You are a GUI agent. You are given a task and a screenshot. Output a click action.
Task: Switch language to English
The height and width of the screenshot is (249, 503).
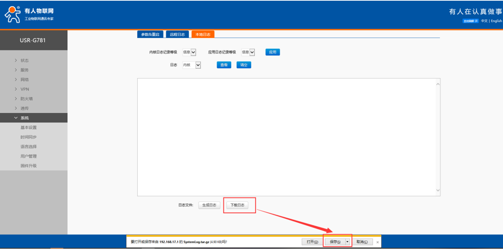pos(496,21)
